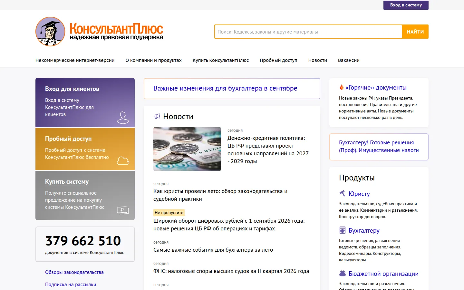Click the user silhouette icon in client login card
Screen dimensions: 464x290
pos(123,118)
